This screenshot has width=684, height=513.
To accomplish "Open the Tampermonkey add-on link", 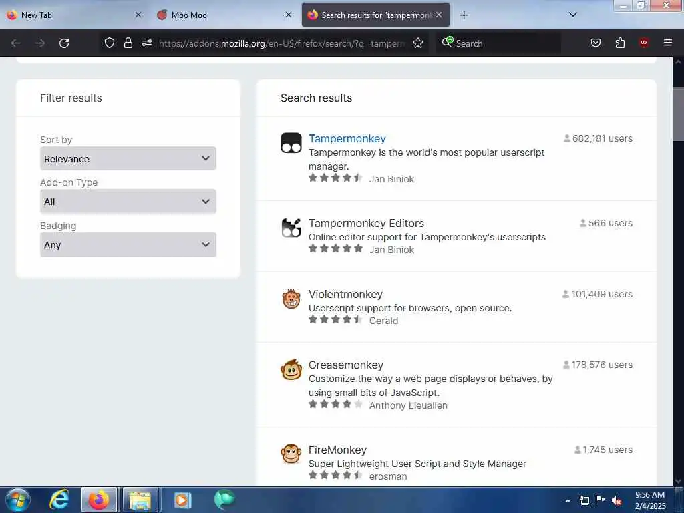I will (x=347, y=138).
